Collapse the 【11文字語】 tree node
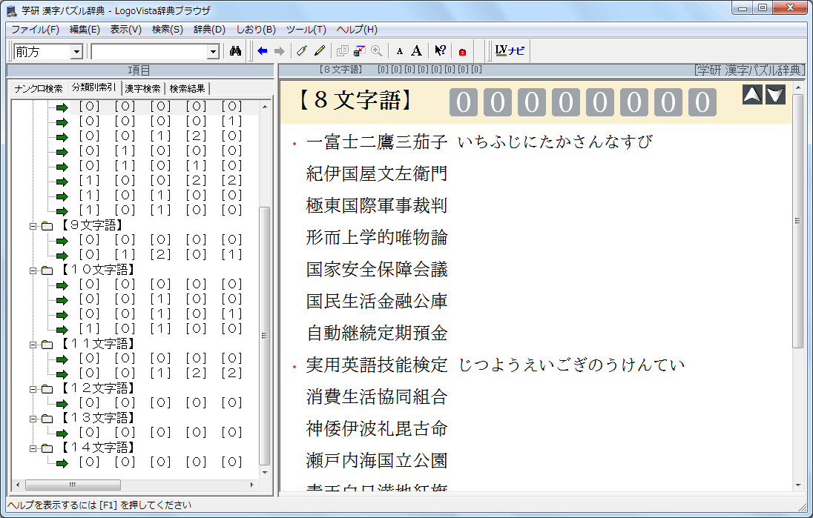Viewport: 813px width, 518px height. click(x=33, y=345)
